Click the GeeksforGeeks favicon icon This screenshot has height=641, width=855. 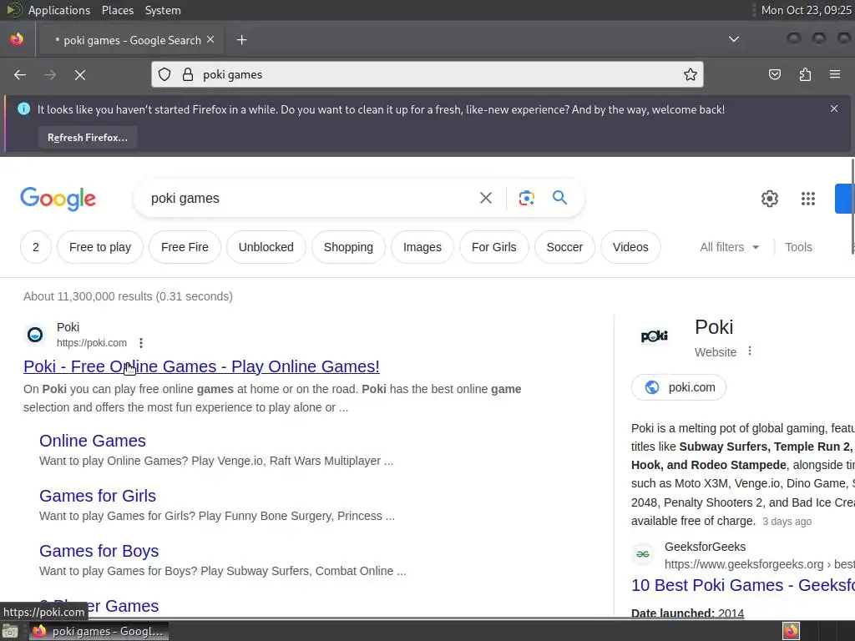[x=643, y=554]
